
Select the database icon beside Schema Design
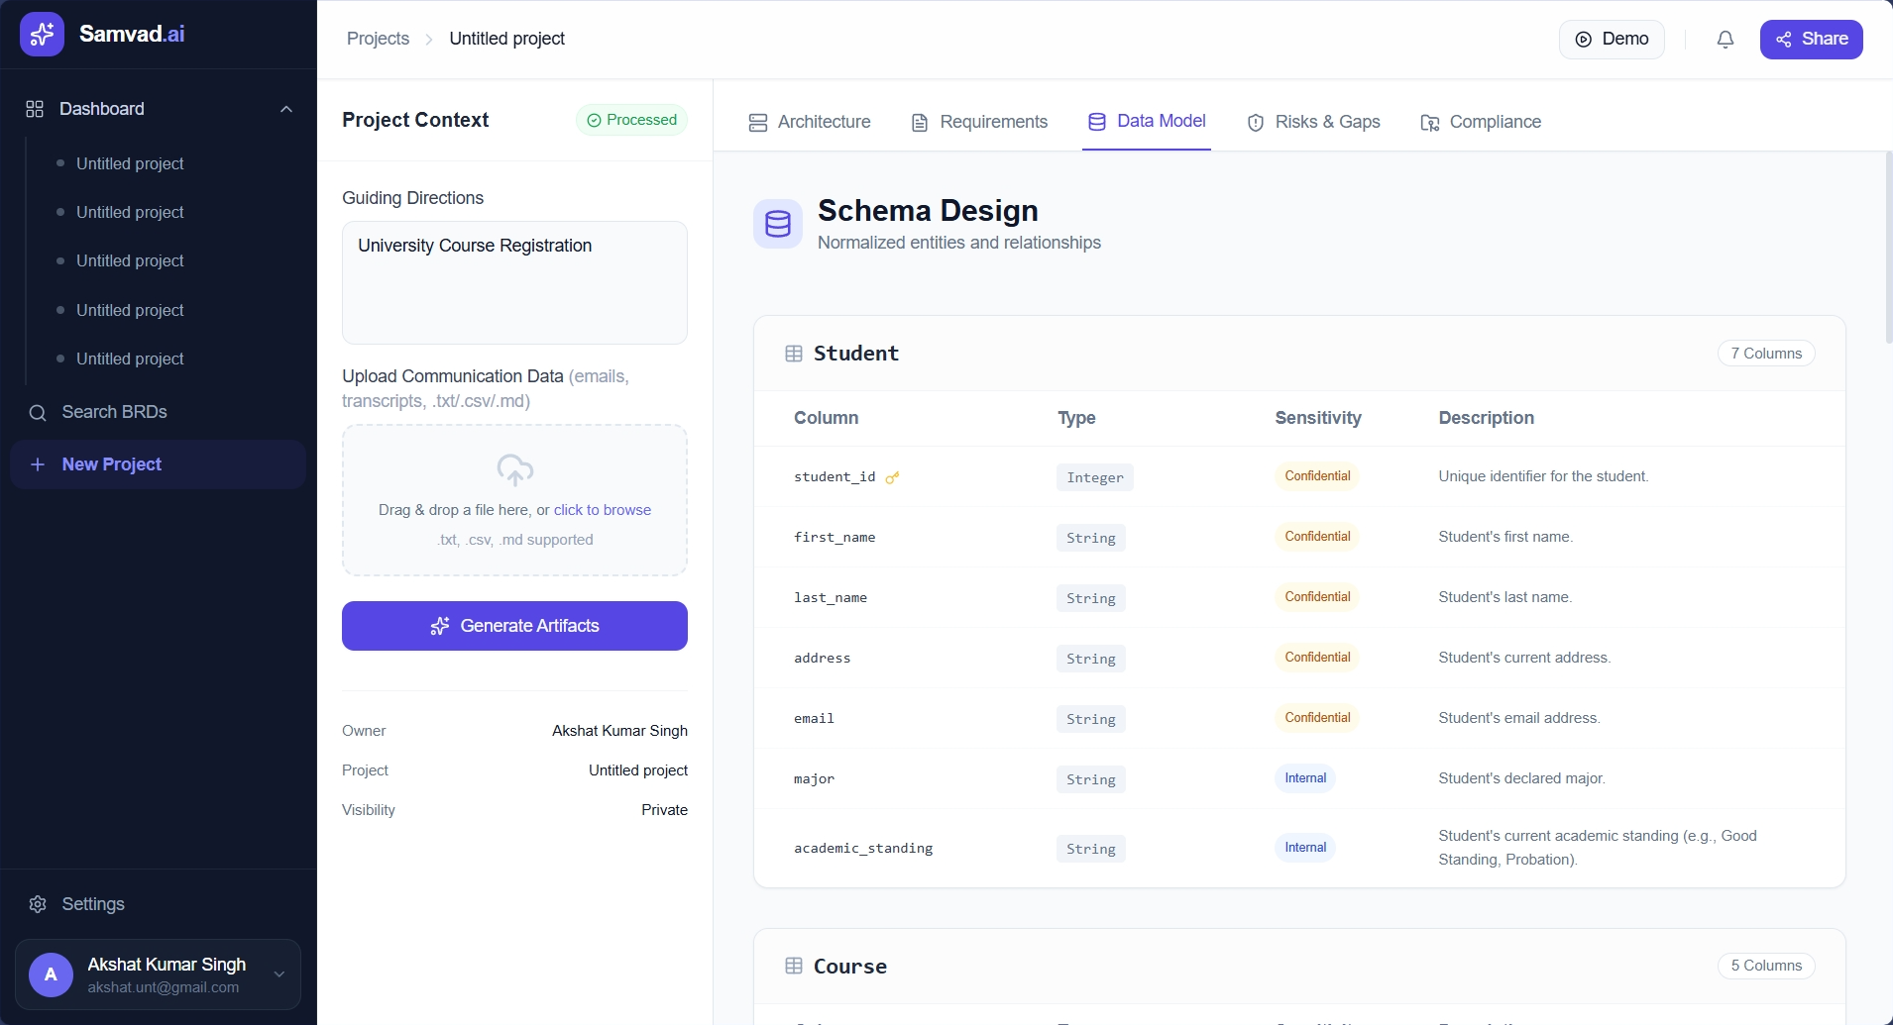[x=777, y=224]
